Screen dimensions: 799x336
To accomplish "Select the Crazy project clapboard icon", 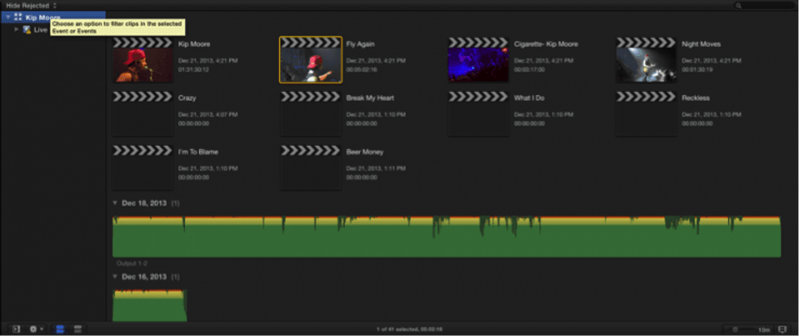I will (142, 114).
